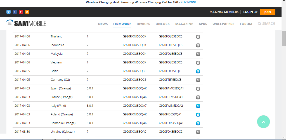Click Poland (Orange) cell
The height and width of the screenshot is (140, 286).
click(62, 114)
